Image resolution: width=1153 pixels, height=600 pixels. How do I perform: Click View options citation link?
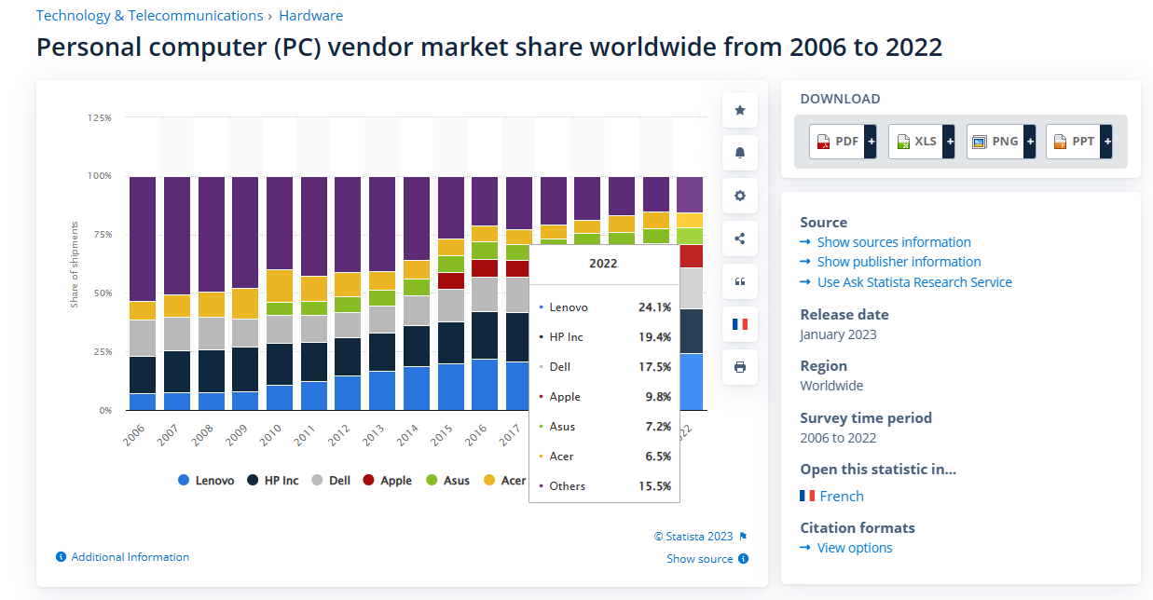(x=855, y=548)
